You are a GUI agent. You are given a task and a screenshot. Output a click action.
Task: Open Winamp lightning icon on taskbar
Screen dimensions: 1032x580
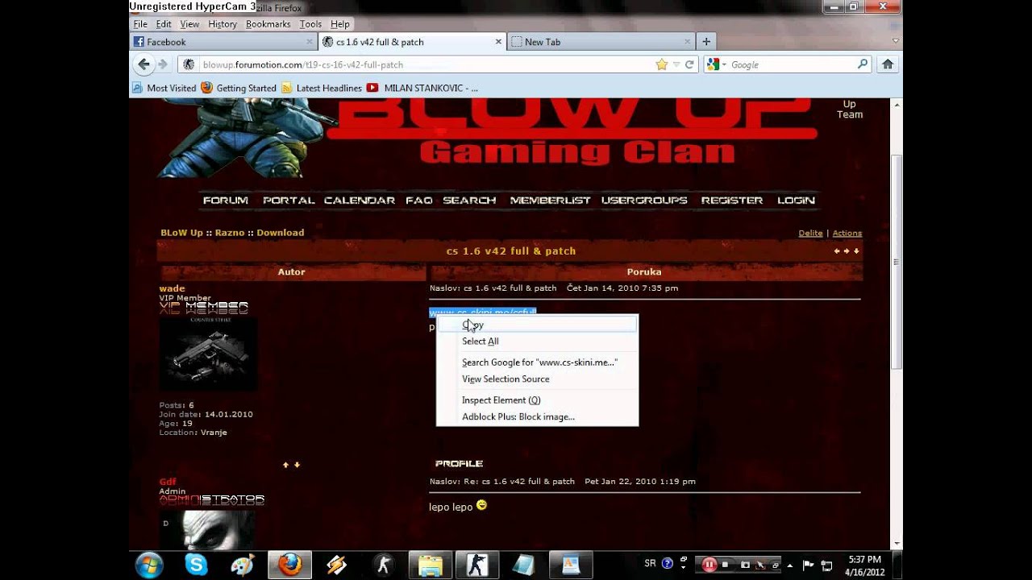(x=336, y=565)
